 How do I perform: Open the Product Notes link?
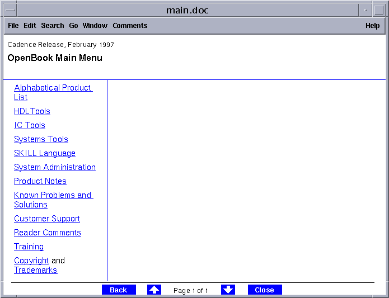coord(40,181)
